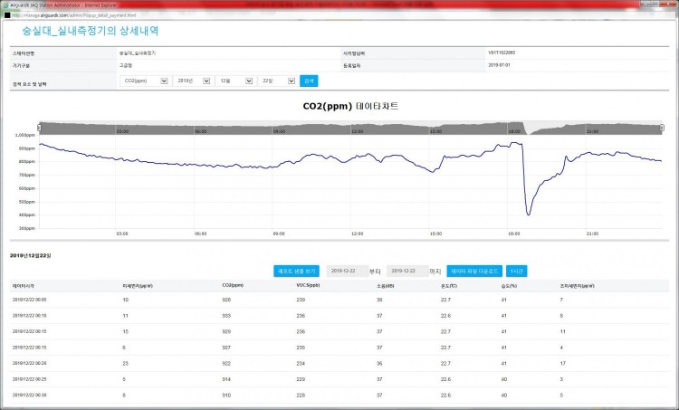Click the page icon beside the URL
This screenshot has height=410, width=679.
pos(5,14)
